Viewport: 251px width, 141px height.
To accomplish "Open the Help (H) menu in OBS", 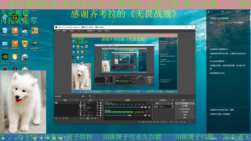I will point(107,31).
